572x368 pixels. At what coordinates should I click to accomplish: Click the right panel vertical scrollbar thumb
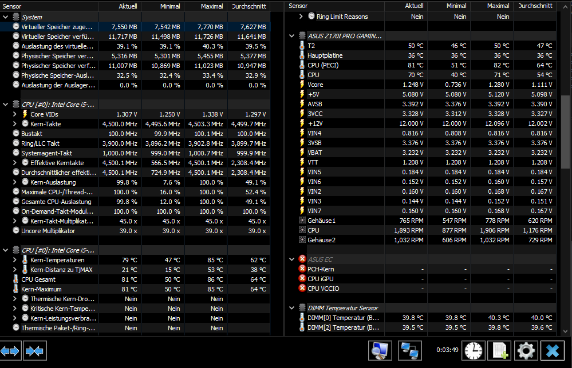[565, 131]
